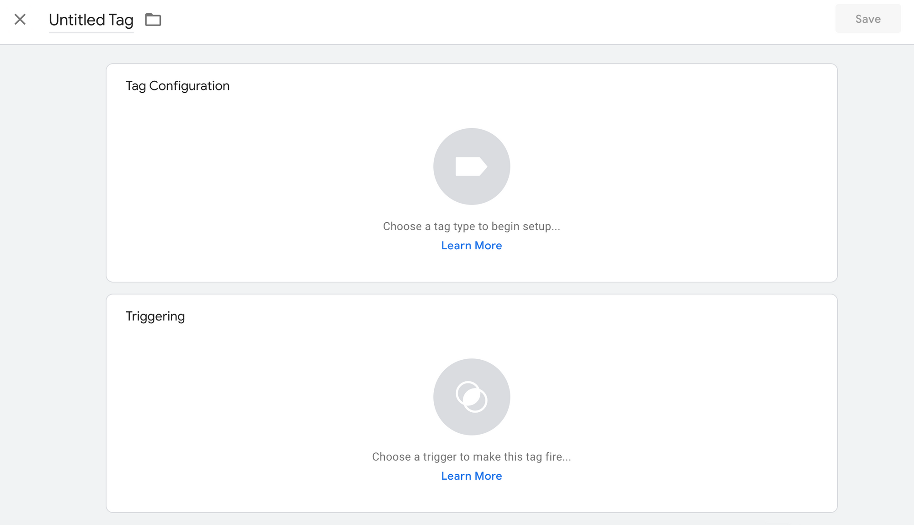
Task: Click the Save button
Action: pyautogui.click(x=868, y=19)
